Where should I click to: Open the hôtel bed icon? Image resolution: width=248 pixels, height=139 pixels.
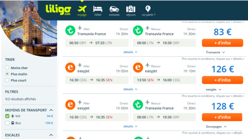pyautogui.click(x=98, y=9)
